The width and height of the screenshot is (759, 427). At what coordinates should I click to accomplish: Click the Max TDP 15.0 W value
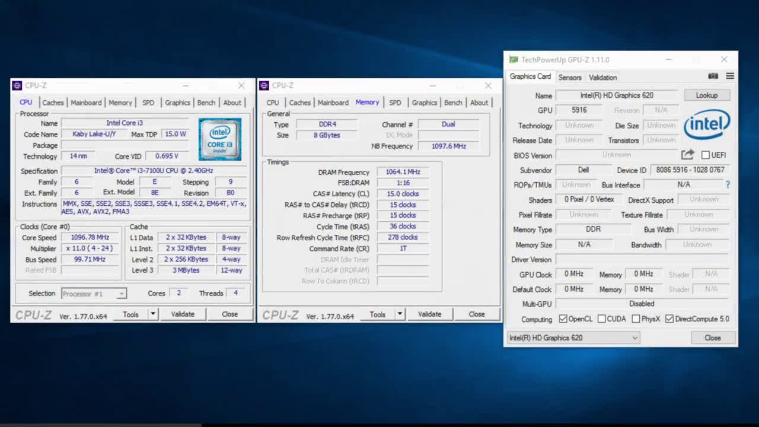(x=176, y=134)
